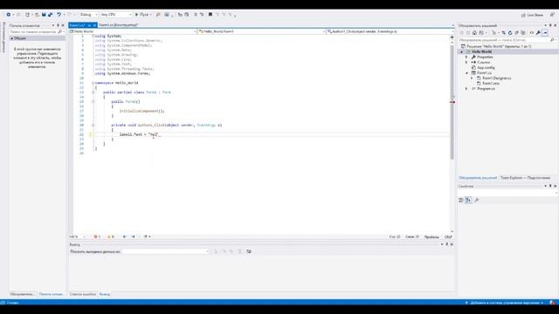Click the Start debugging play button
559x314 pixels.
[136, 15]
